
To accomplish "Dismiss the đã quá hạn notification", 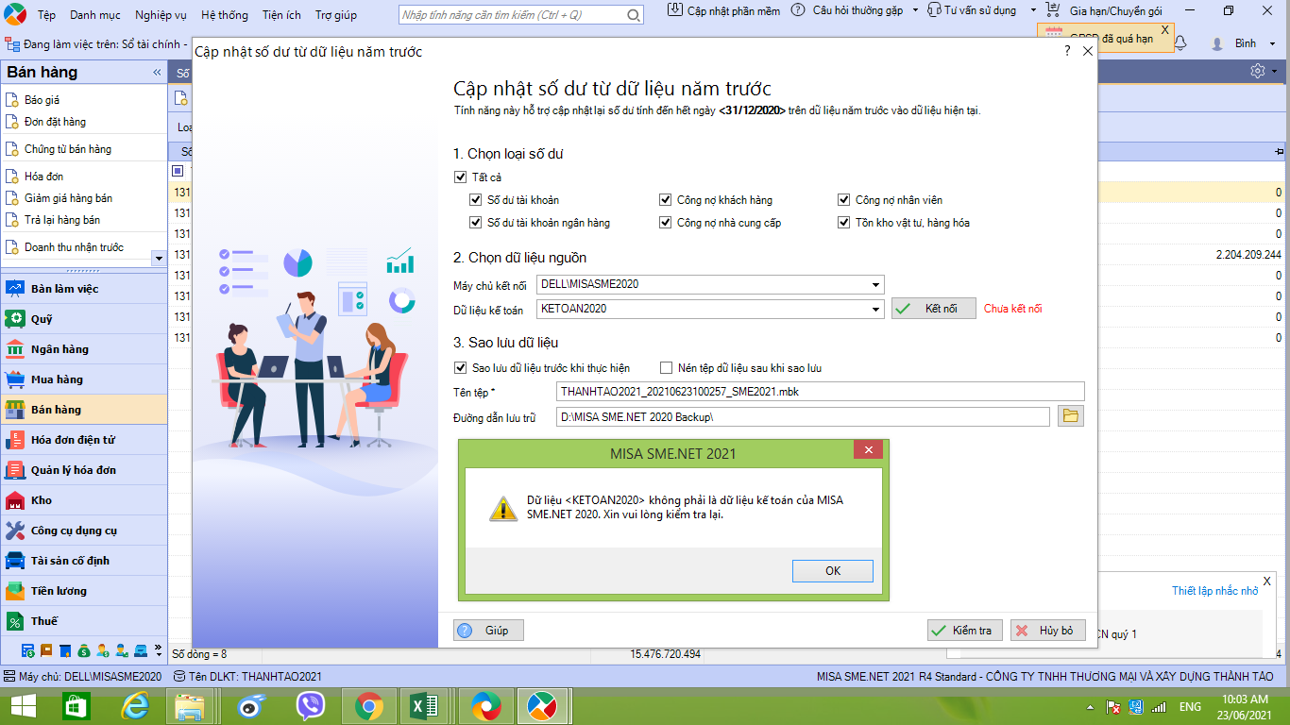I will coord(1164,29).
